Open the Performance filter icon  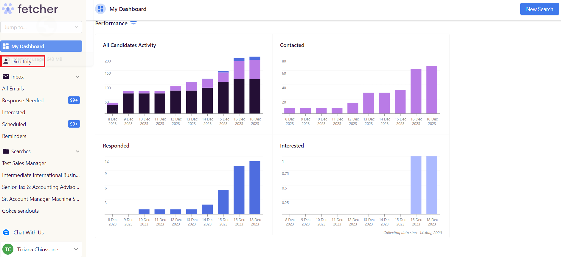point(133,23)
